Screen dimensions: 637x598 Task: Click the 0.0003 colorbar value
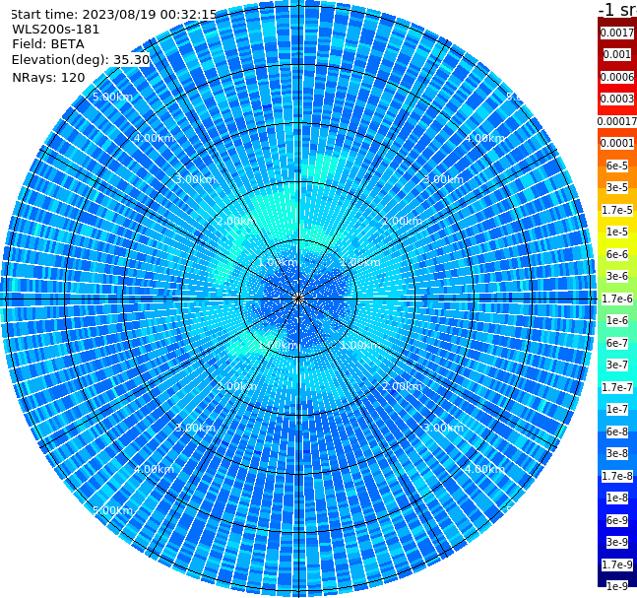coord(617,99)
